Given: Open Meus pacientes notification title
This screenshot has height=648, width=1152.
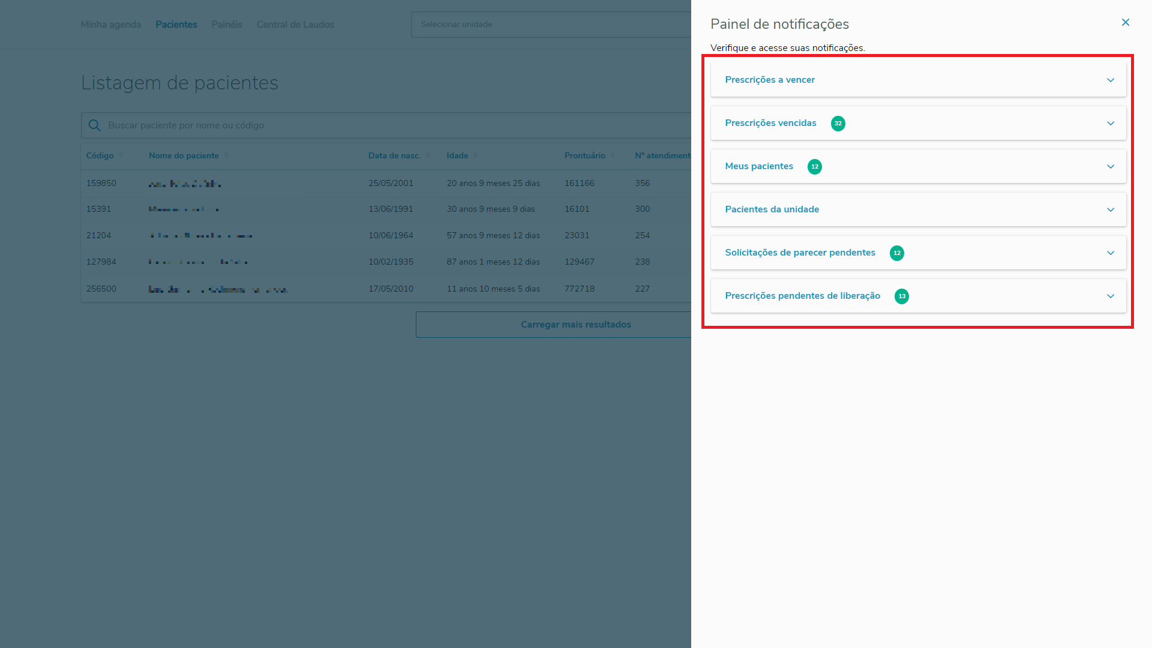Looking at the screenshot, I should [758, 166].
